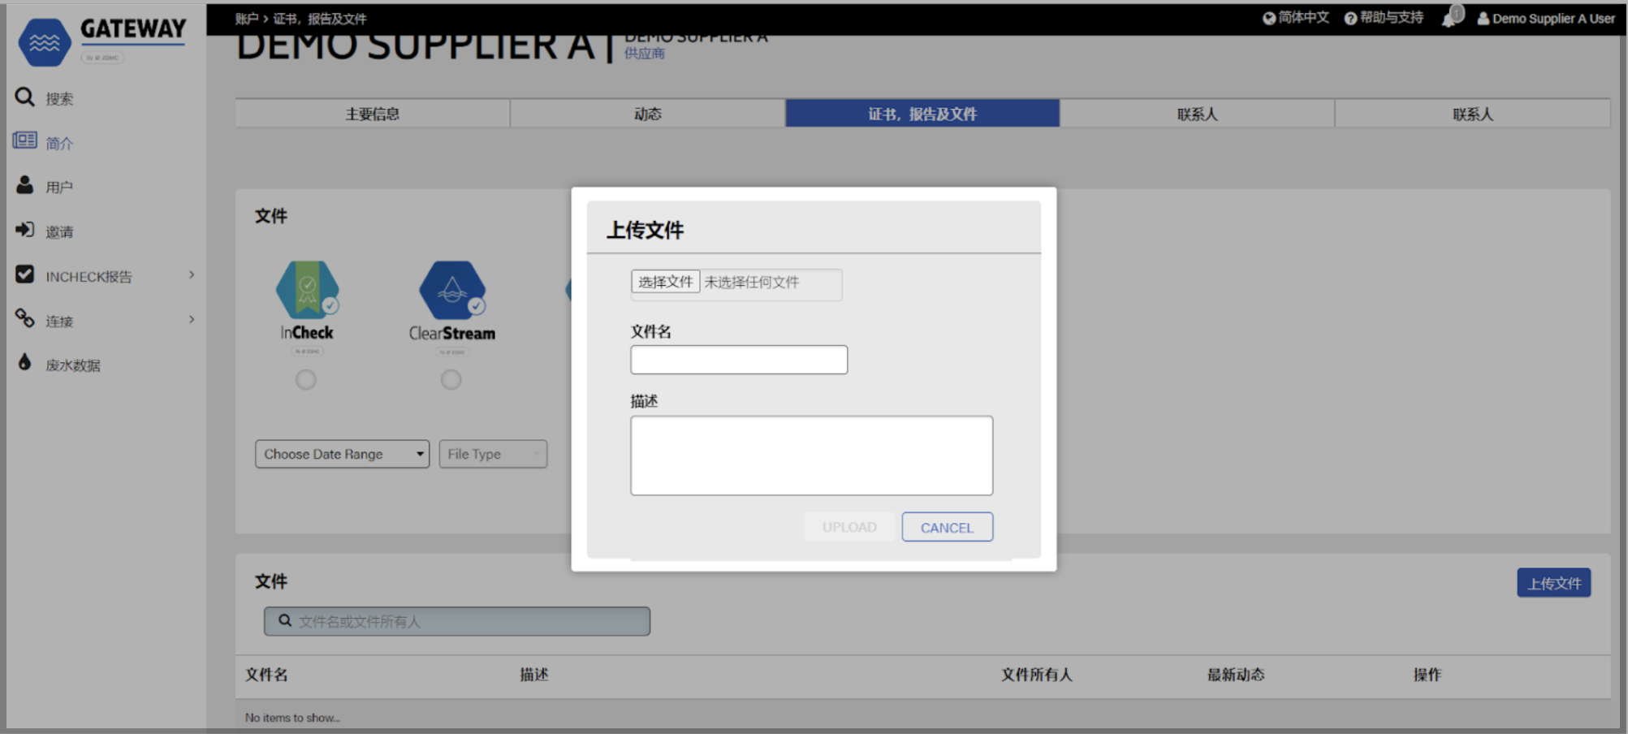Open the last 联系人 tab
The image size is (1628, 734).
point(1473,114)
